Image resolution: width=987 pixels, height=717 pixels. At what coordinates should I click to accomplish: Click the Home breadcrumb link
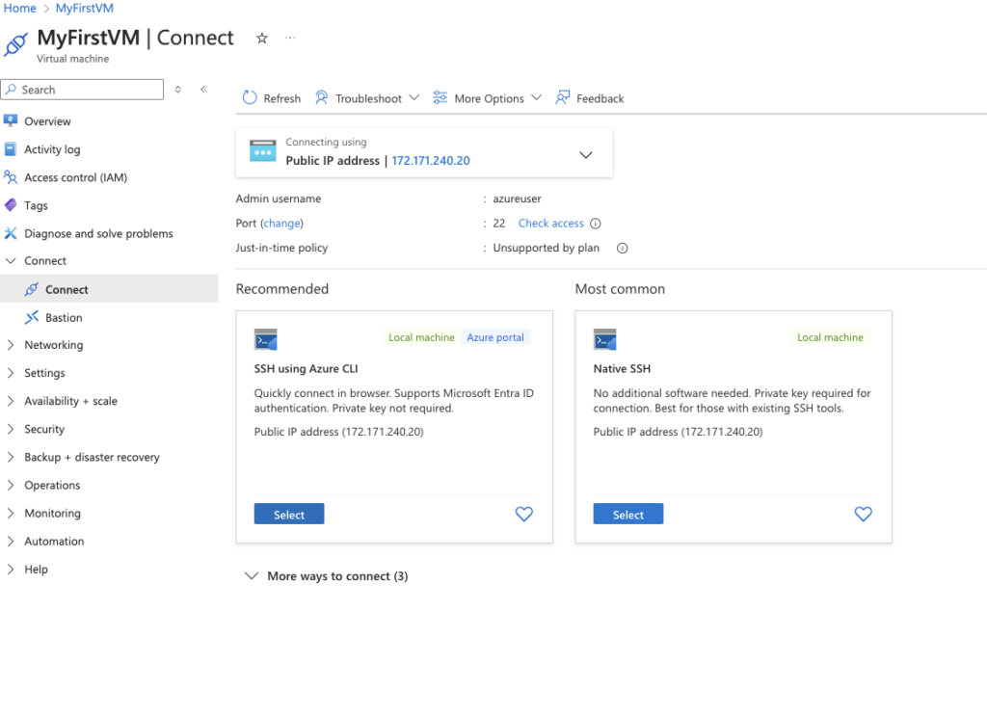click(x=19, y=8)
